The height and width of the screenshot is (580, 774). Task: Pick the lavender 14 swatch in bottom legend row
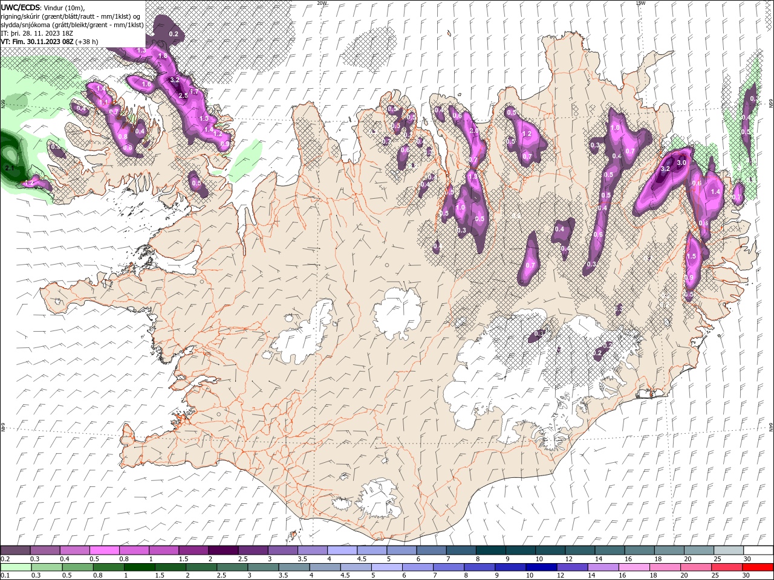tap(603, 567)
